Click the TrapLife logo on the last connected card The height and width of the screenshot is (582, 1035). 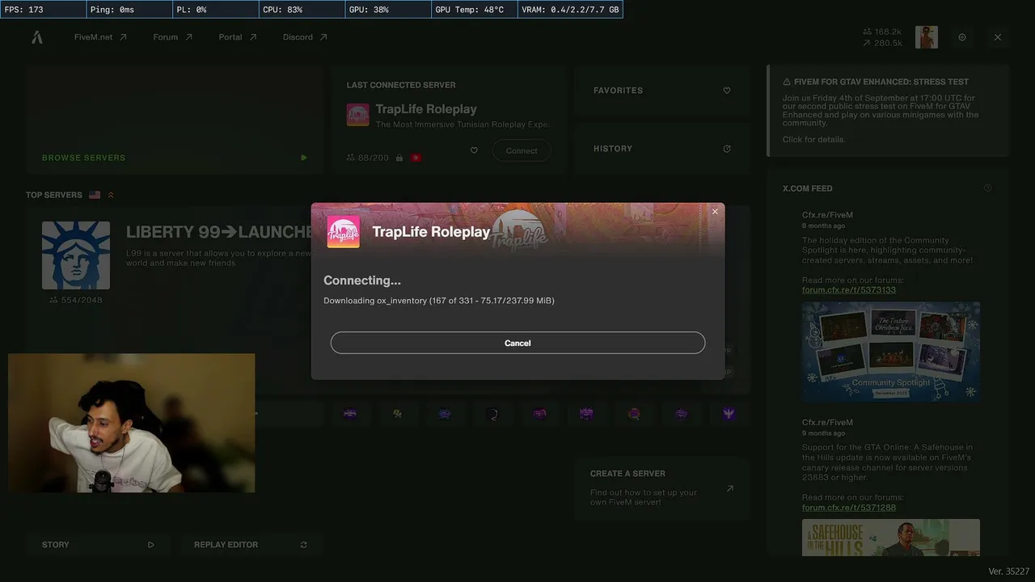pos(358,115)
